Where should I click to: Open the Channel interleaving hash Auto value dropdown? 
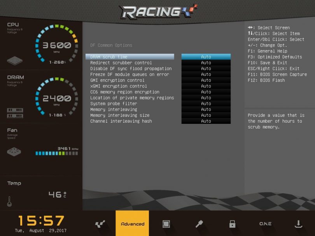[x=206, y=121]
